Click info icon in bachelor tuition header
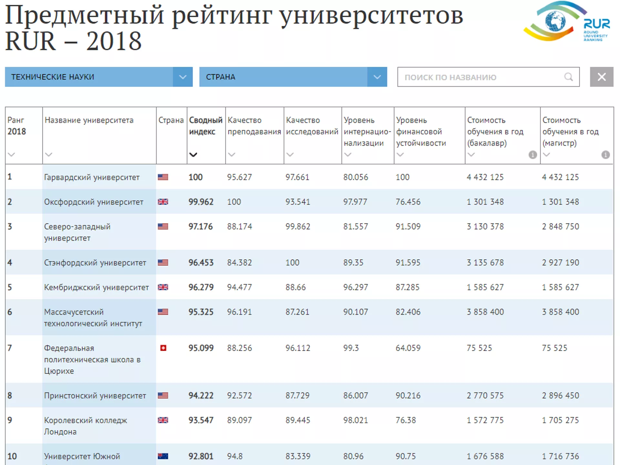Viewport: 620px width, 465px height. pos(532,155)
